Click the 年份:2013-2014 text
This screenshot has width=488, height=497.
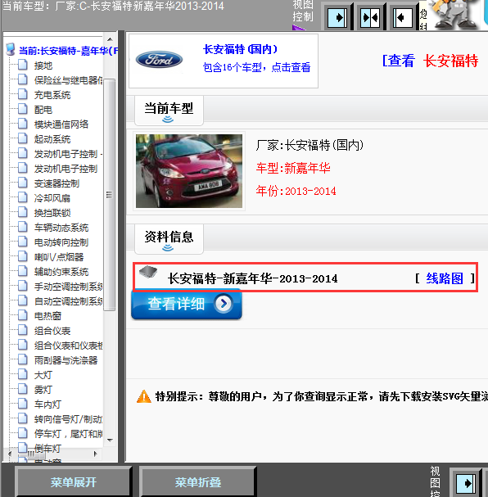coord(296,191)
